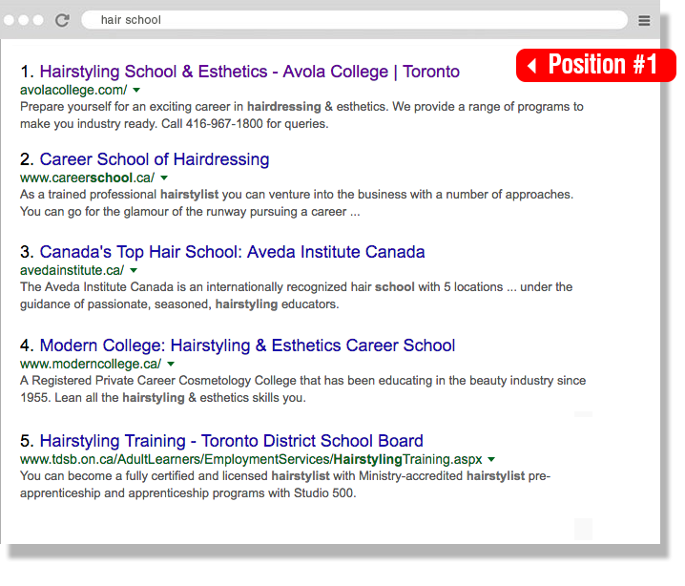Expand dropdown arrow next to avolacollege.com/
The height and width of the screenshot is (586, 685).
click(x=136, y=91)
